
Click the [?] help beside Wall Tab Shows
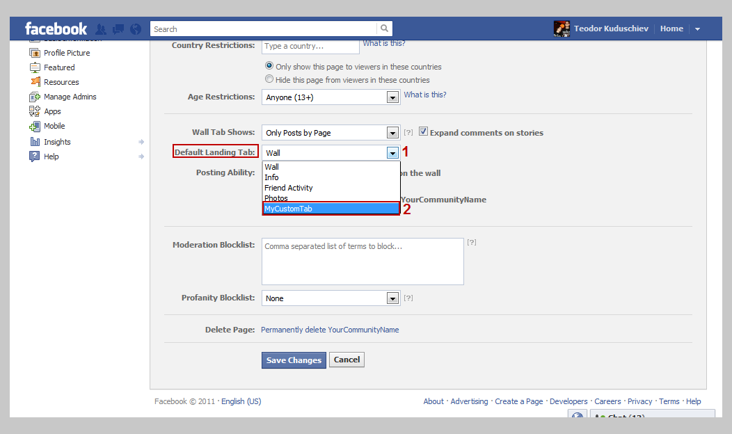pos(408,133)
